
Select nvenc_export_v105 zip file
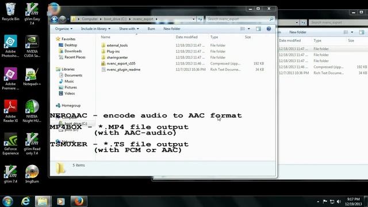pyautogui.click(x=118, y=64)
